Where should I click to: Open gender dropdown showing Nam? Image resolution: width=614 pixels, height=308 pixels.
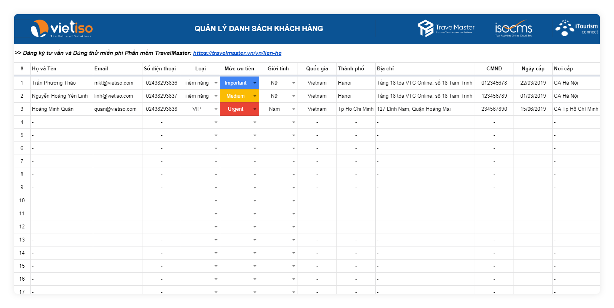(x=294, y=109)
